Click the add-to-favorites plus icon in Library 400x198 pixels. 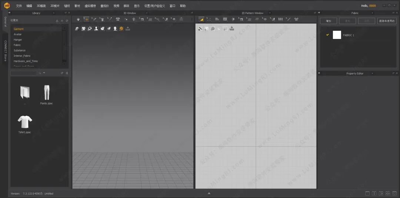point(62,21)
